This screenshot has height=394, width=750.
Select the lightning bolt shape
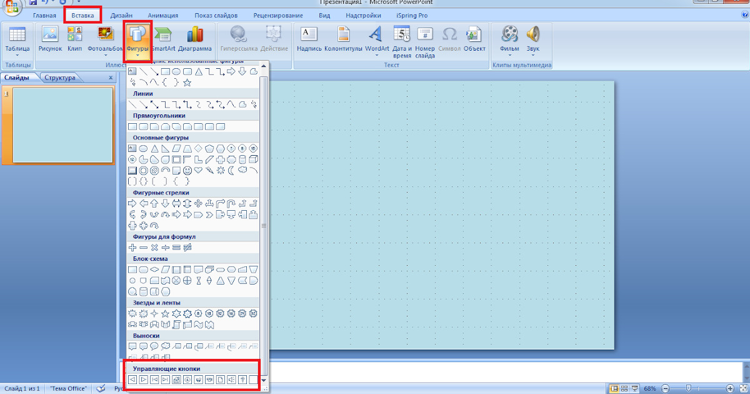pos(210,170)
